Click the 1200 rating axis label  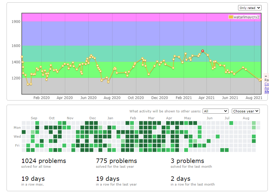pos(16,78)
